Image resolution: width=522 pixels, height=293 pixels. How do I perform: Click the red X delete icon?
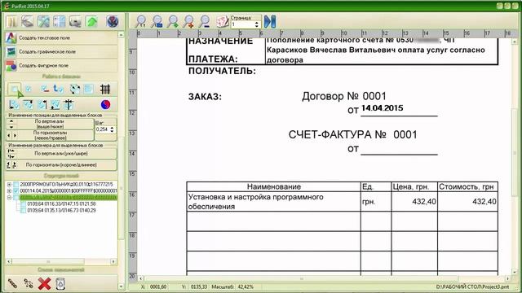pos(44,284)
